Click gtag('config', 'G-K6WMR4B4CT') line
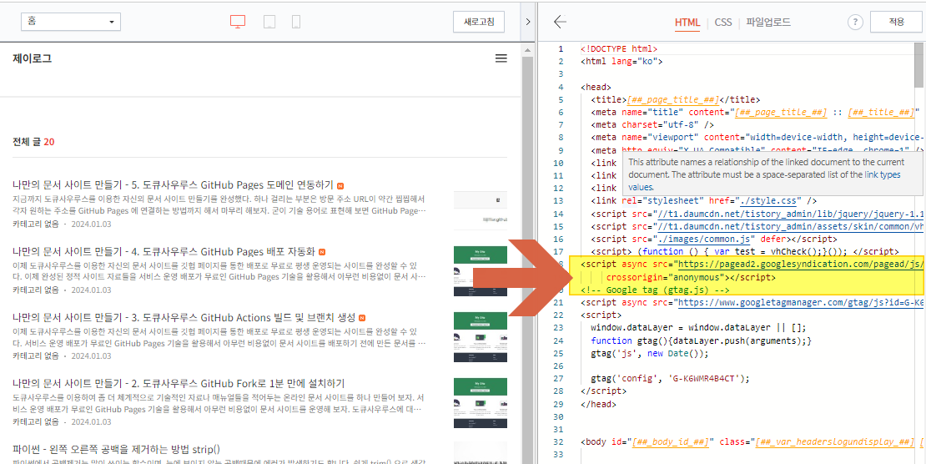 670,379
